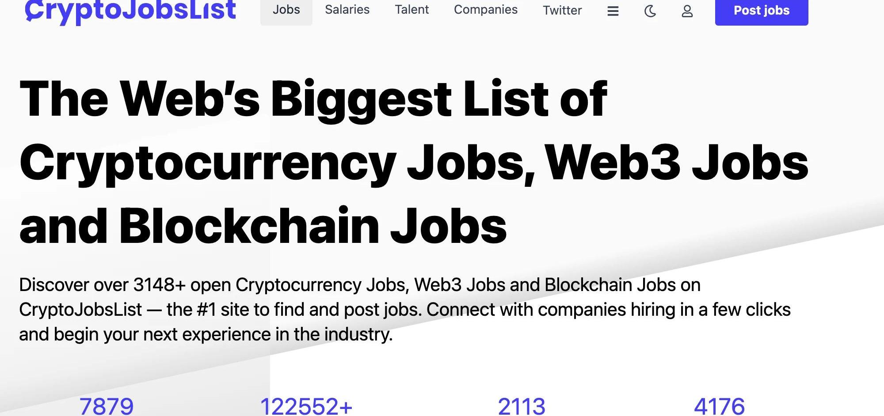Image resolution: width=884 pixels, height=416 pixels.
Task: Click the 2113 statistic number
Action: click(x=522, y=406)
